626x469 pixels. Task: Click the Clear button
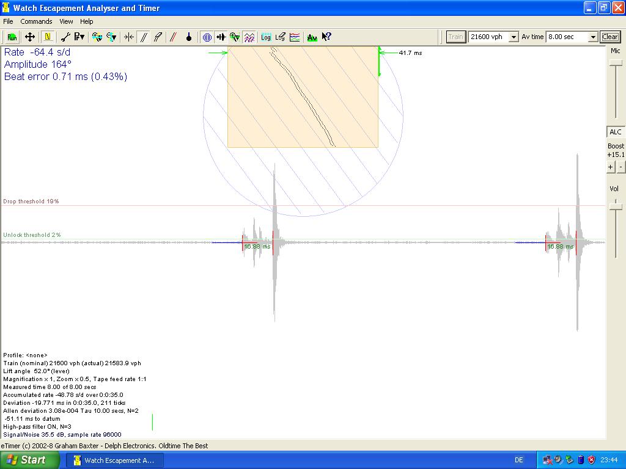point(610,37)
